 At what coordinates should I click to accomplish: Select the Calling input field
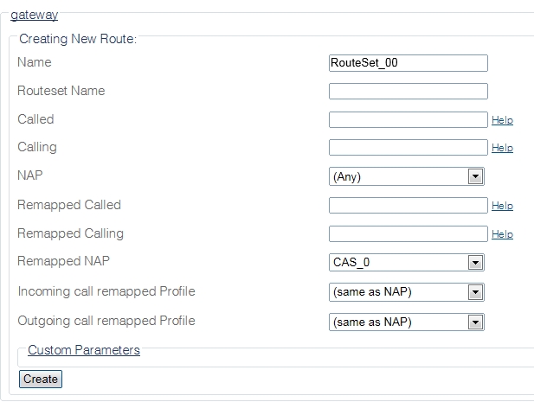coord(408,148)
